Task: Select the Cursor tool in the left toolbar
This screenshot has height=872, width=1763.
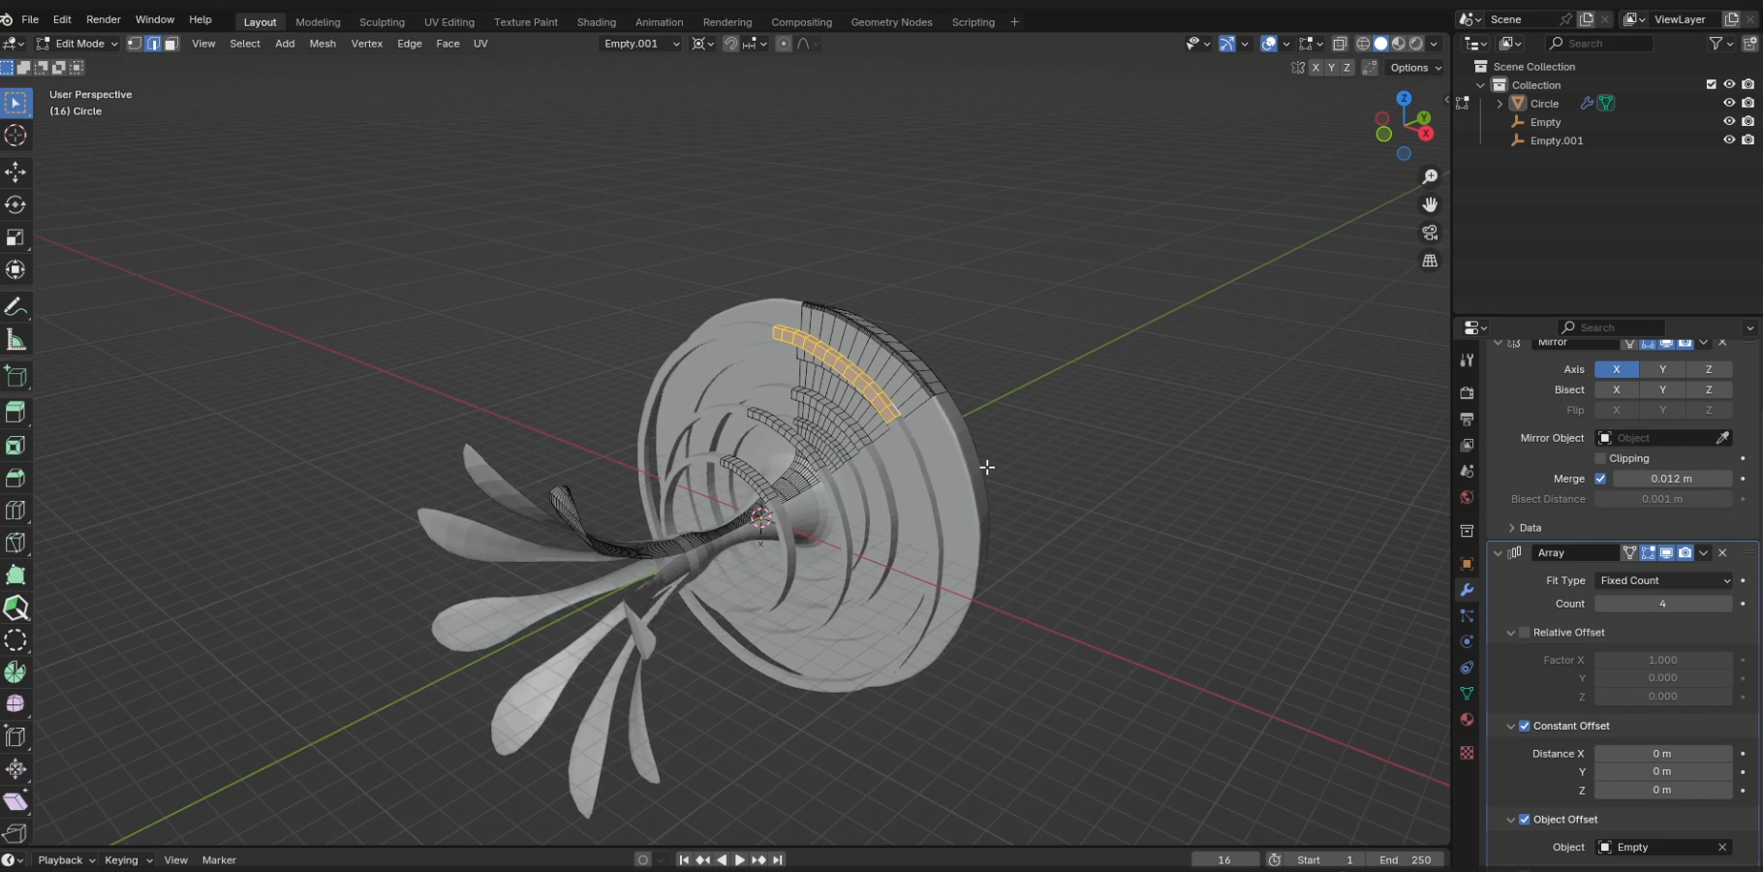Action: click(15, 136)
